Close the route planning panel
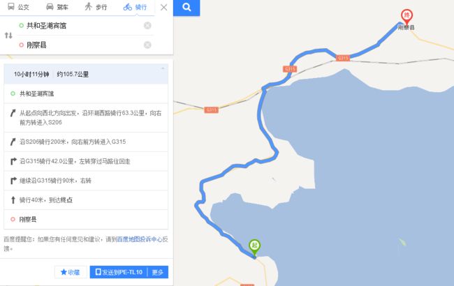This screenshot has height=286, width=454. [x=164, y=7]
